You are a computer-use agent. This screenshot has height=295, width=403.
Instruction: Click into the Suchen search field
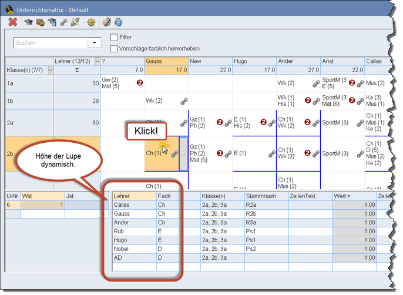point(51,43)
